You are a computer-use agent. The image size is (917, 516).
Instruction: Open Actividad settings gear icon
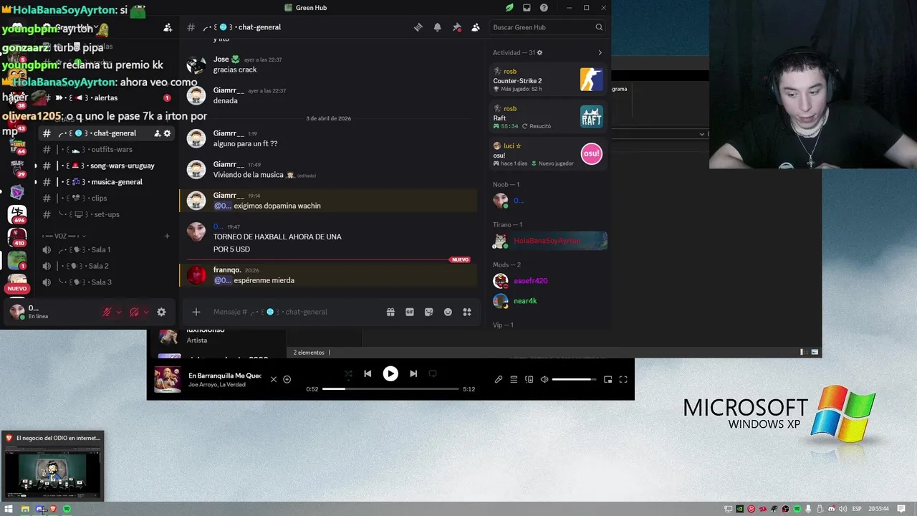click(540, 52)
